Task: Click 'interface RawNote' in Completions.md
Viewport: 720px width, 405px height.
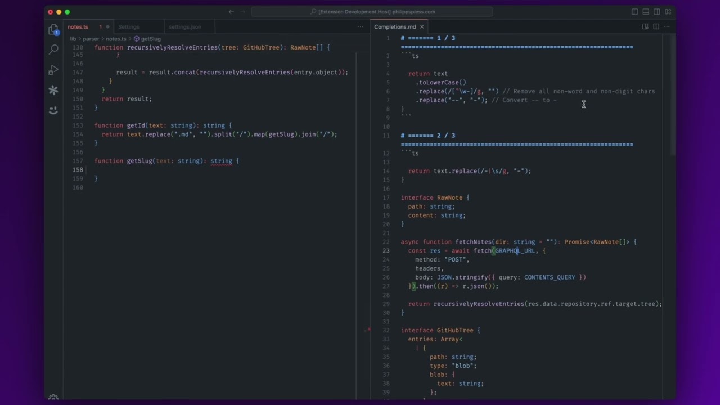Action: 431,197
